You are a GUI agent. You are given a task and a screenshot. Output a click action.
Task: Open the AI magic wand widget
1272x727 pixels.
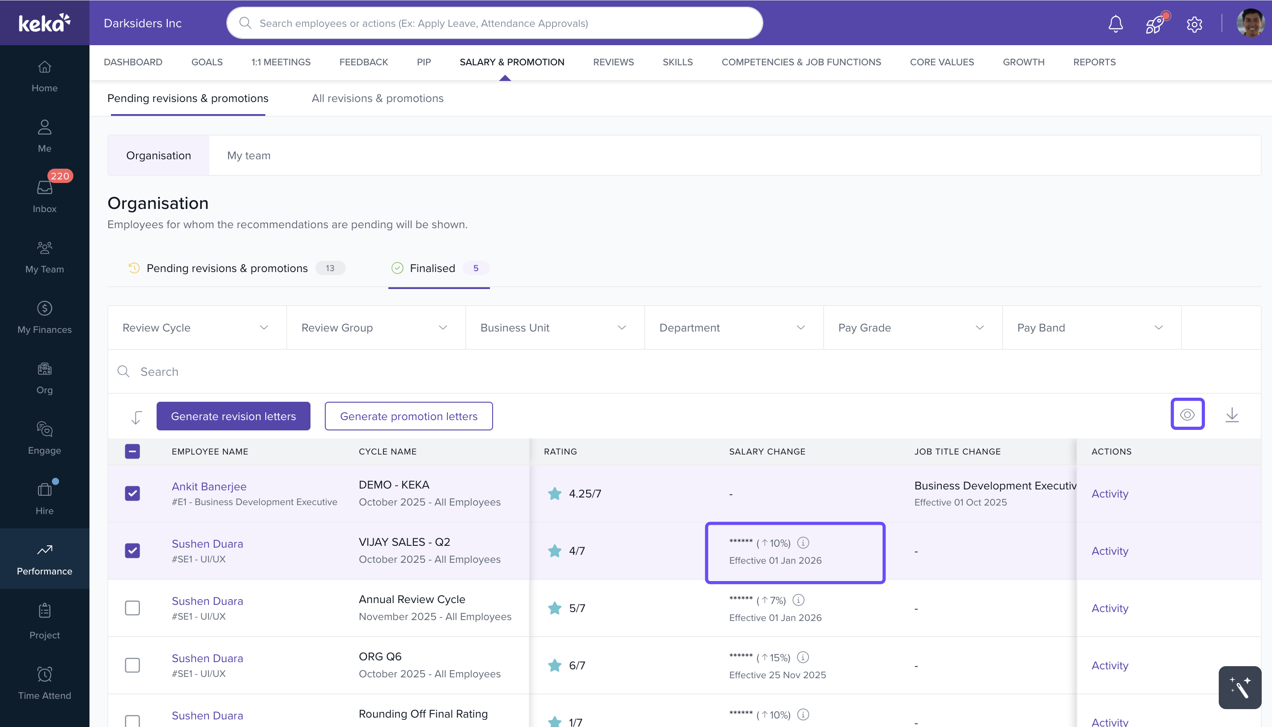1239,687
